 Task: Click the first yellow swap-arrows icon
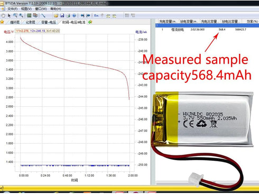[108, 16]
